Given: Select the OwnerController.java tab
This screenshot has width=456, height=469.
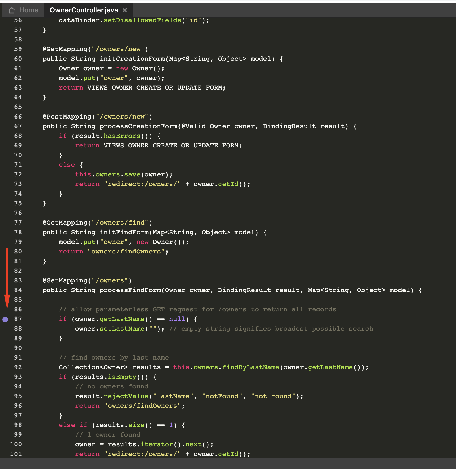Looking at the screenshot, I should point(84,10).
